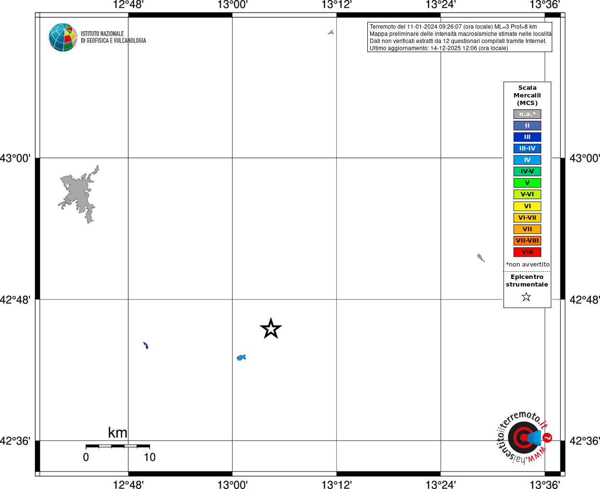This screenshot has height=489, width=600.
Task: Click the km scale bar
Action: [118, 446]
